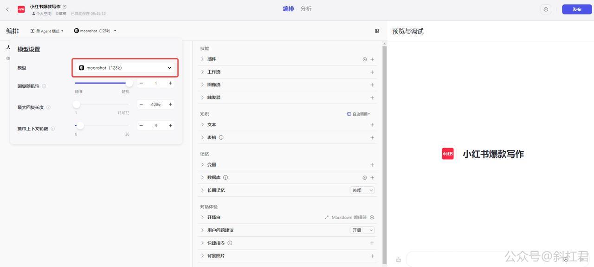Open the moonshot (128k) model dropdown

(x=125, y=68)
